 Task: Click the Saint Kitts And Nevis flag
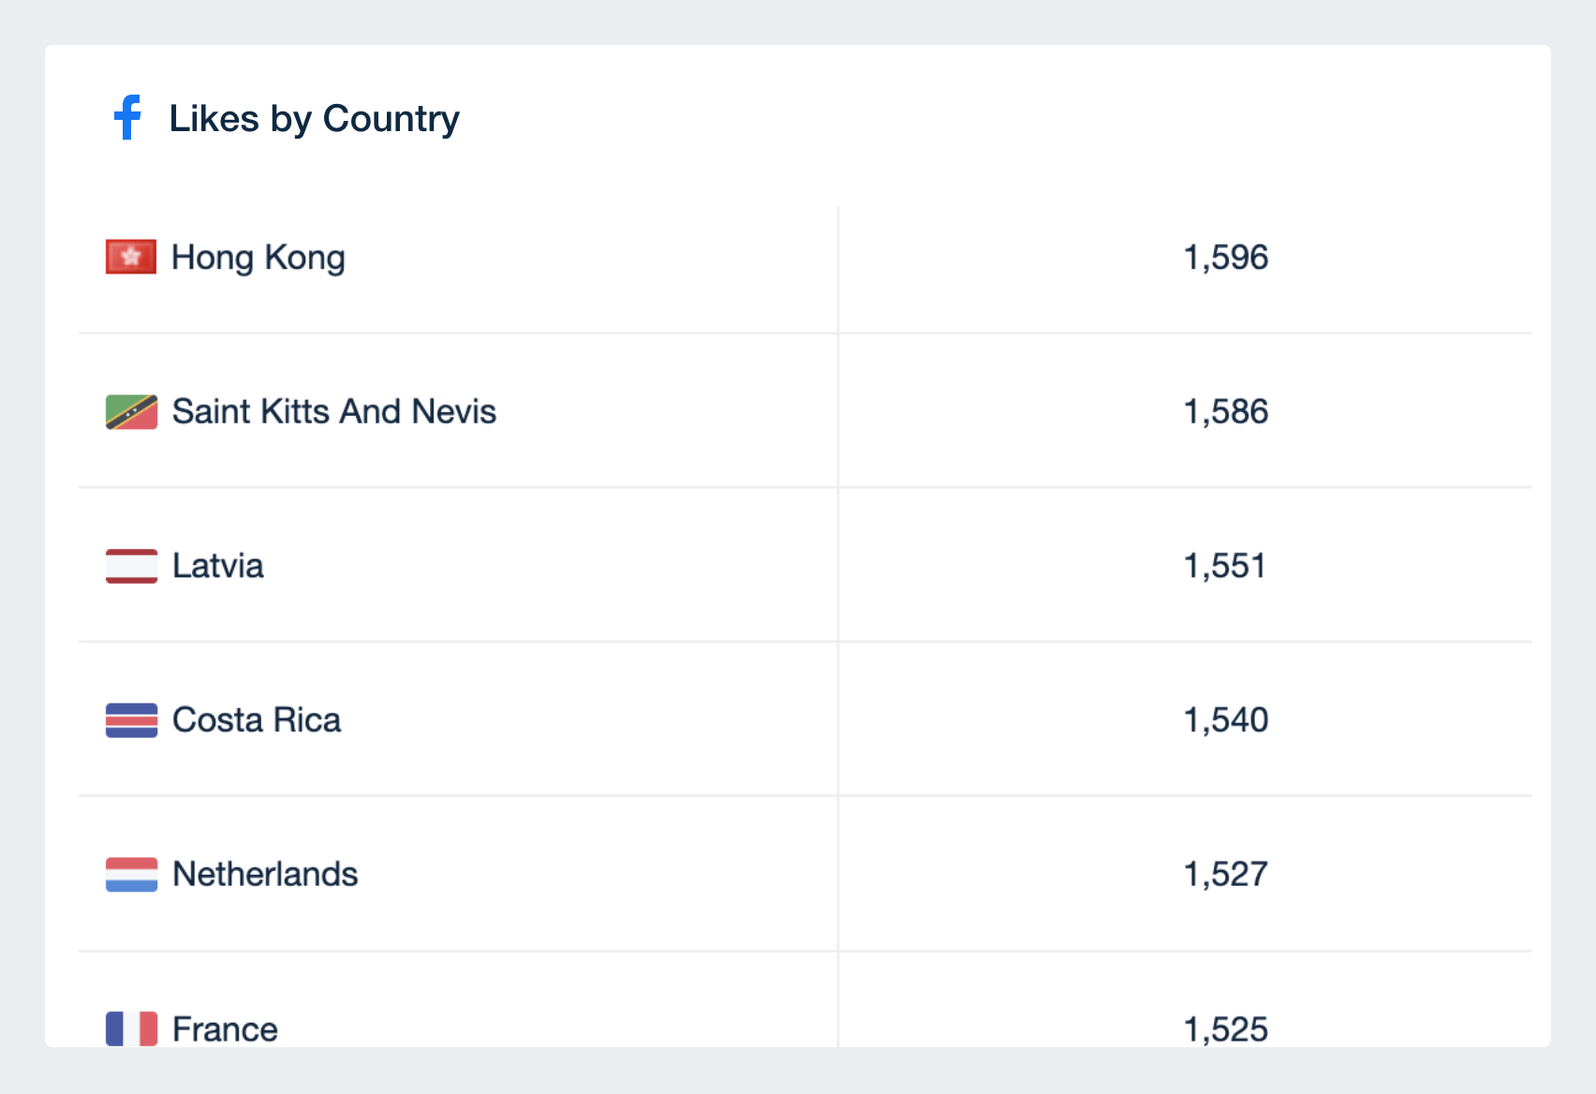131,411
